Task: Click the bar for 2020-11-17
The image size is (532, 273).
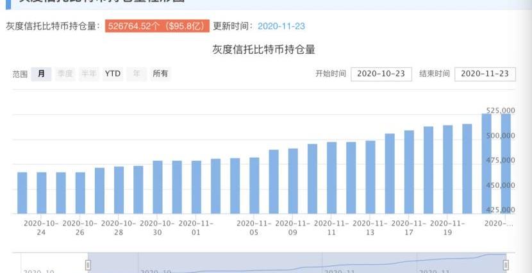Action: 409,172
